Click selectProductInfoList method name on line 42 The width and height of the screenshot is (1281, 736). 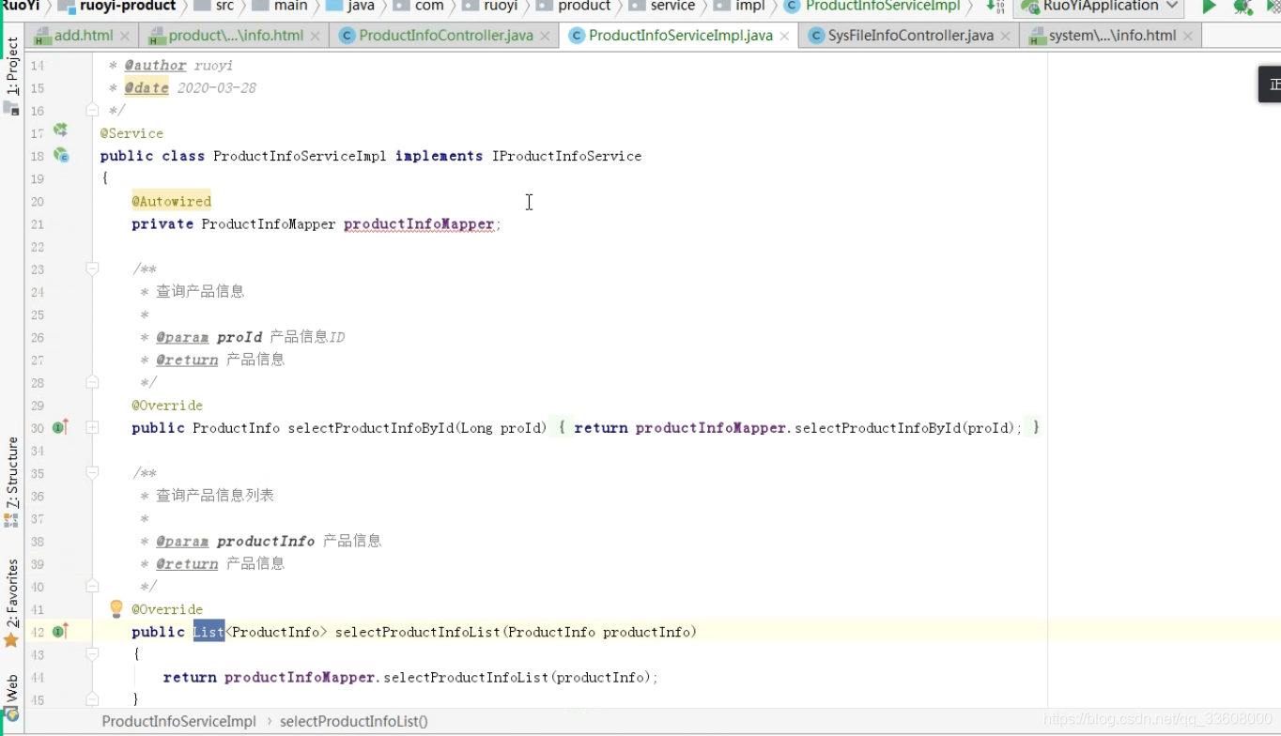point(417,632)
